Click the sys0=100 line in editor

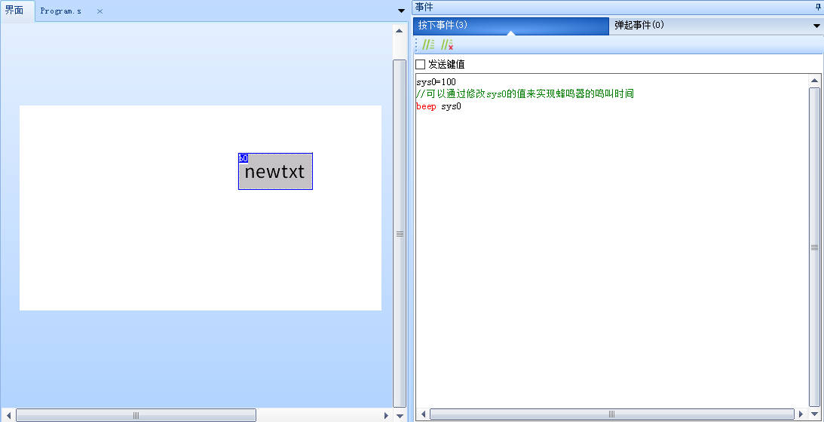click(436, 82)
